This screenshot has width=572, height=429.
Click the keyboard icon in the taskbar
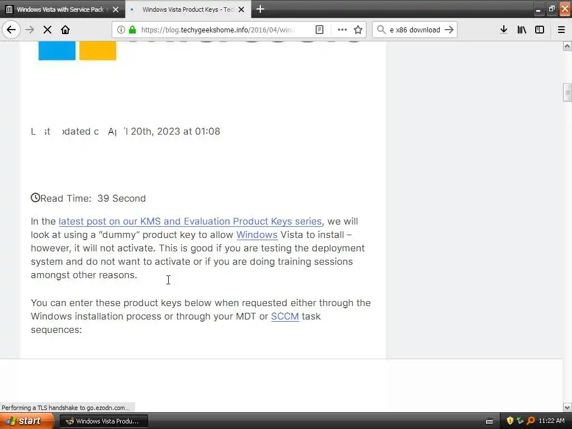pos(489,421)
